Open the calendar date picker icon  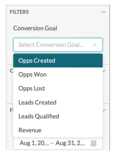93,143
